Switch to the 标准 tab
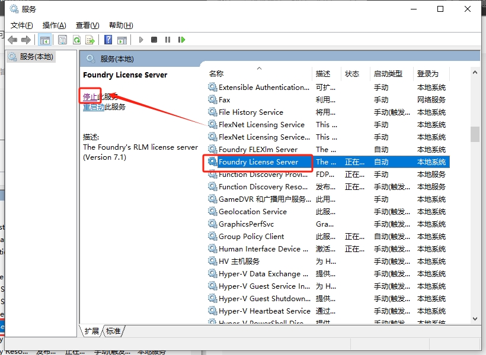Screen dimensions: 486x355 [113, 331]
